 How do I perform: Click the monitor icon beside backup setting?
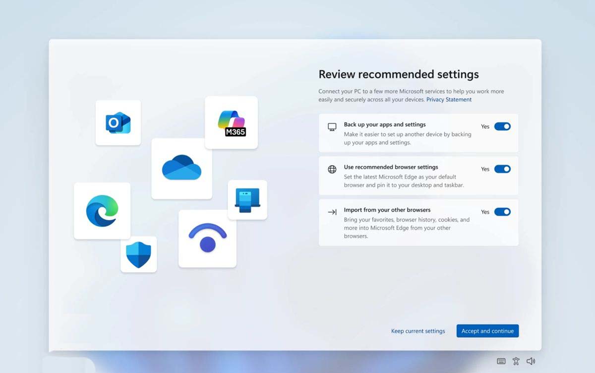(x=332, y=127)
